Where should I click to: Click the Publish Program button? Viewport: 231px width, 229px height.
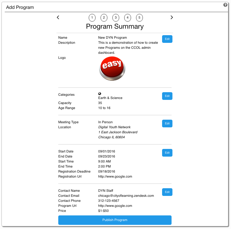(115, 220)
